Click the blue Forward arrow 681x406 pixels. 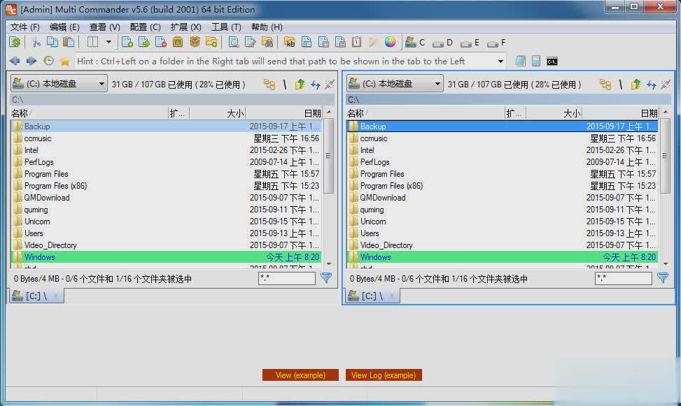(x=31, y=61)
